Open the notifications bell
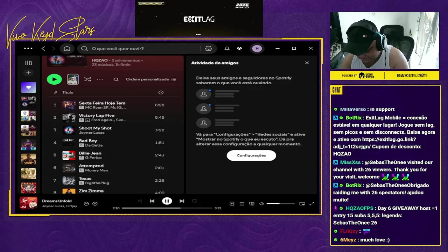This screenshot has width=448, height=252. [x=227, y=48]
